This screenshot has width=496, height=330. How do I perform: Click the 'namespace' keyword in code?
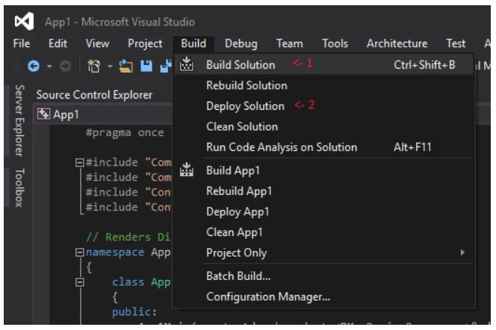click(x=115, y=252)
